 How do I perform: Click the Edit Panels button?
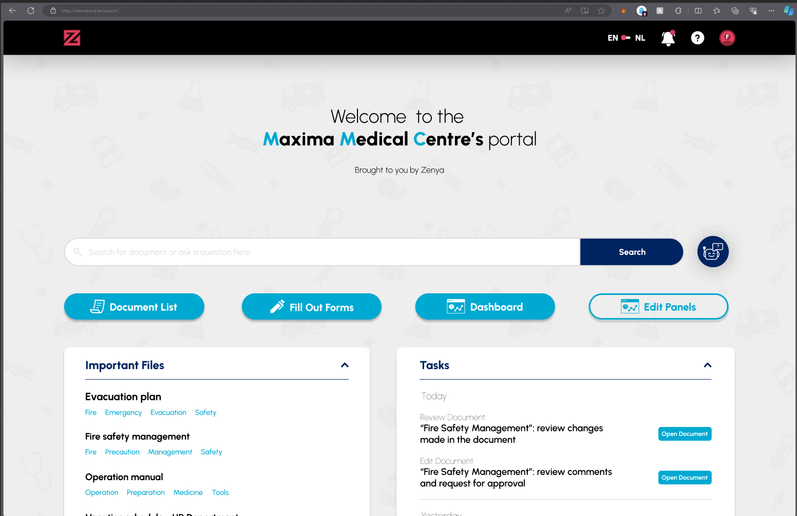659,307
